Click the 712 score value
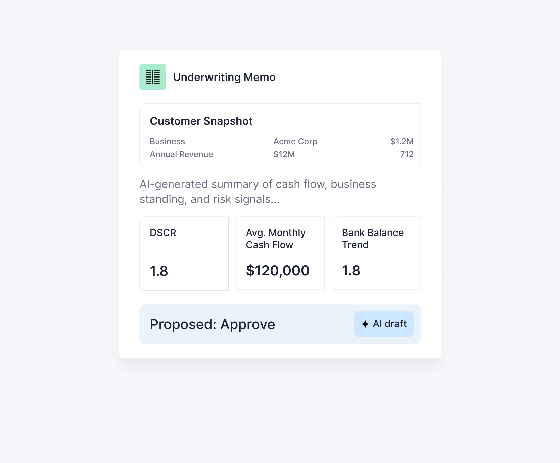 (407, 154)
